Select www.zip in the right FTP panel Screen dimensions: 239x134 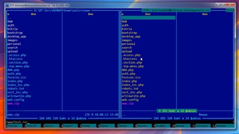[x=128, y=103]
